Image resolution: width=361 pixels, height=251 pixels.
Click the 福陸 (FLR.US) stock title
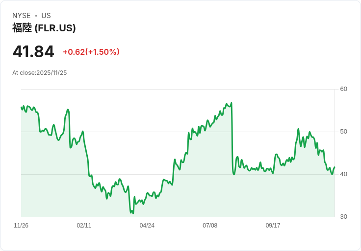(x=44, y=28)
